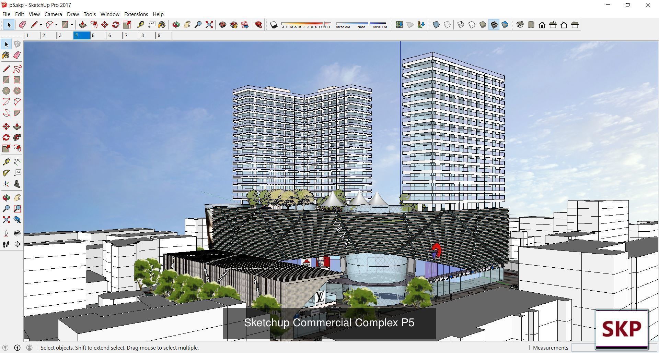
Task: Click the Add Location map icon
Action: (399, 25)
